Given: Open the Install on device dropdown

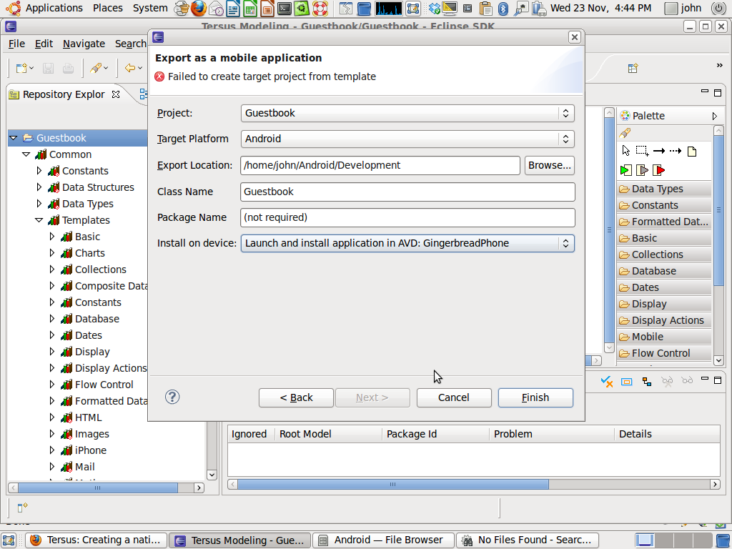Looking at the screenshot, I should (407, 243).
